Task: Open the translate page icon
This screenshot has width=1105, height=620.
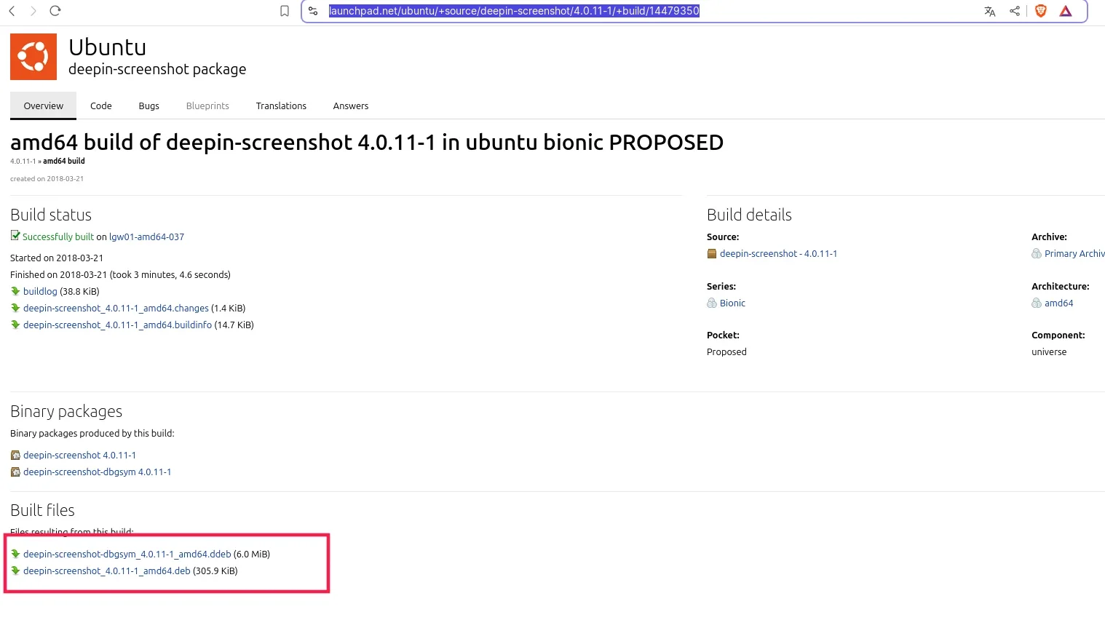Action: 989,11
